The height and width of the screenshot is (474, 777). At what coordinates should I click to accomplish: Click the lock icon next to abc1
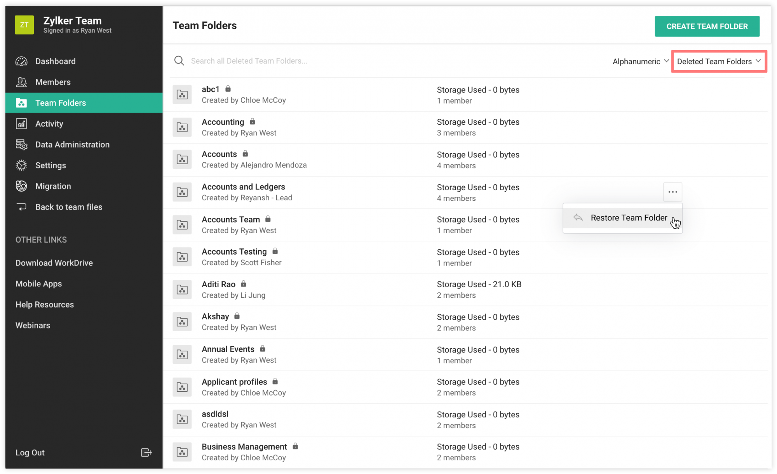(228, 89)
